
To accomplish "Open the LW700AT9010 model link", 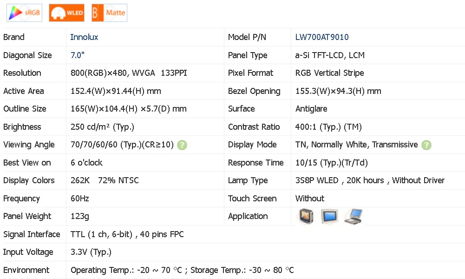I will pyautogui.click(x=322, y=37).
